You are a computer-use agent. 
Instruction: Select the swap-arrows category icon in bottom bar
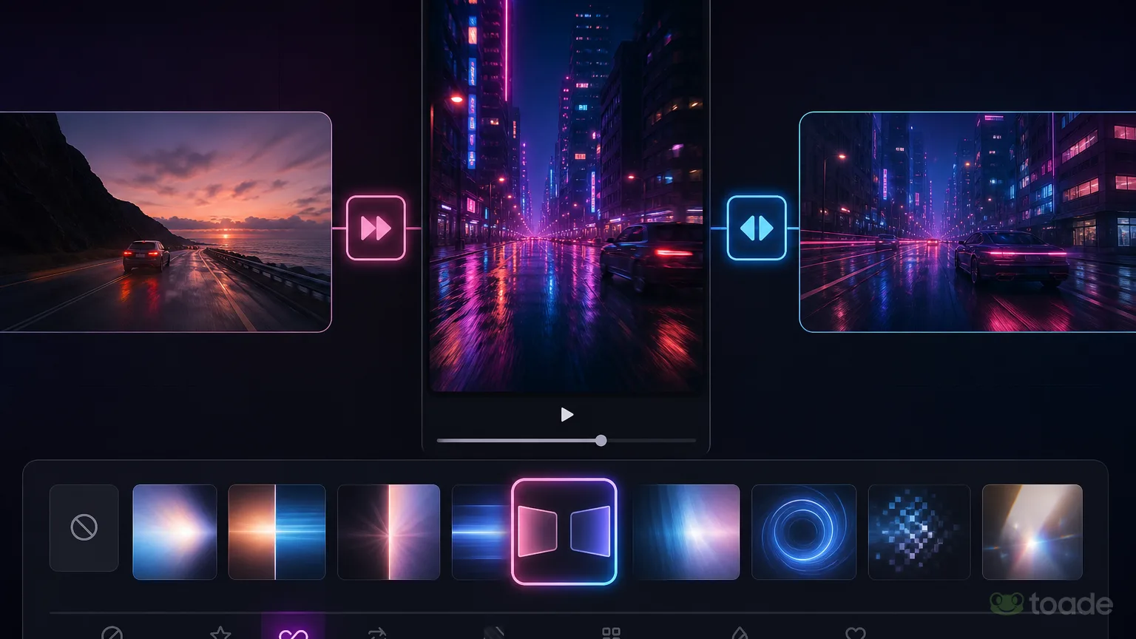pyautogui.click(x=377, y=633)
